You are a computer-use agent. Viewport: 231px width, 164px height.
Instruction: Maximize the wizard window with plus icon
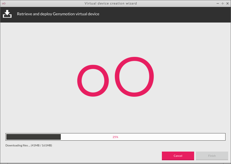point(223,3)
